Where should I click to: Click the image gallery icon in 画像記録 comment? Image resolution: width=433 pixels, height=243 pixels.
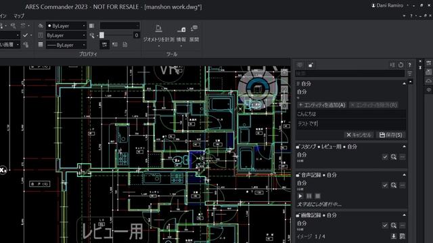[x=403, y=236]
